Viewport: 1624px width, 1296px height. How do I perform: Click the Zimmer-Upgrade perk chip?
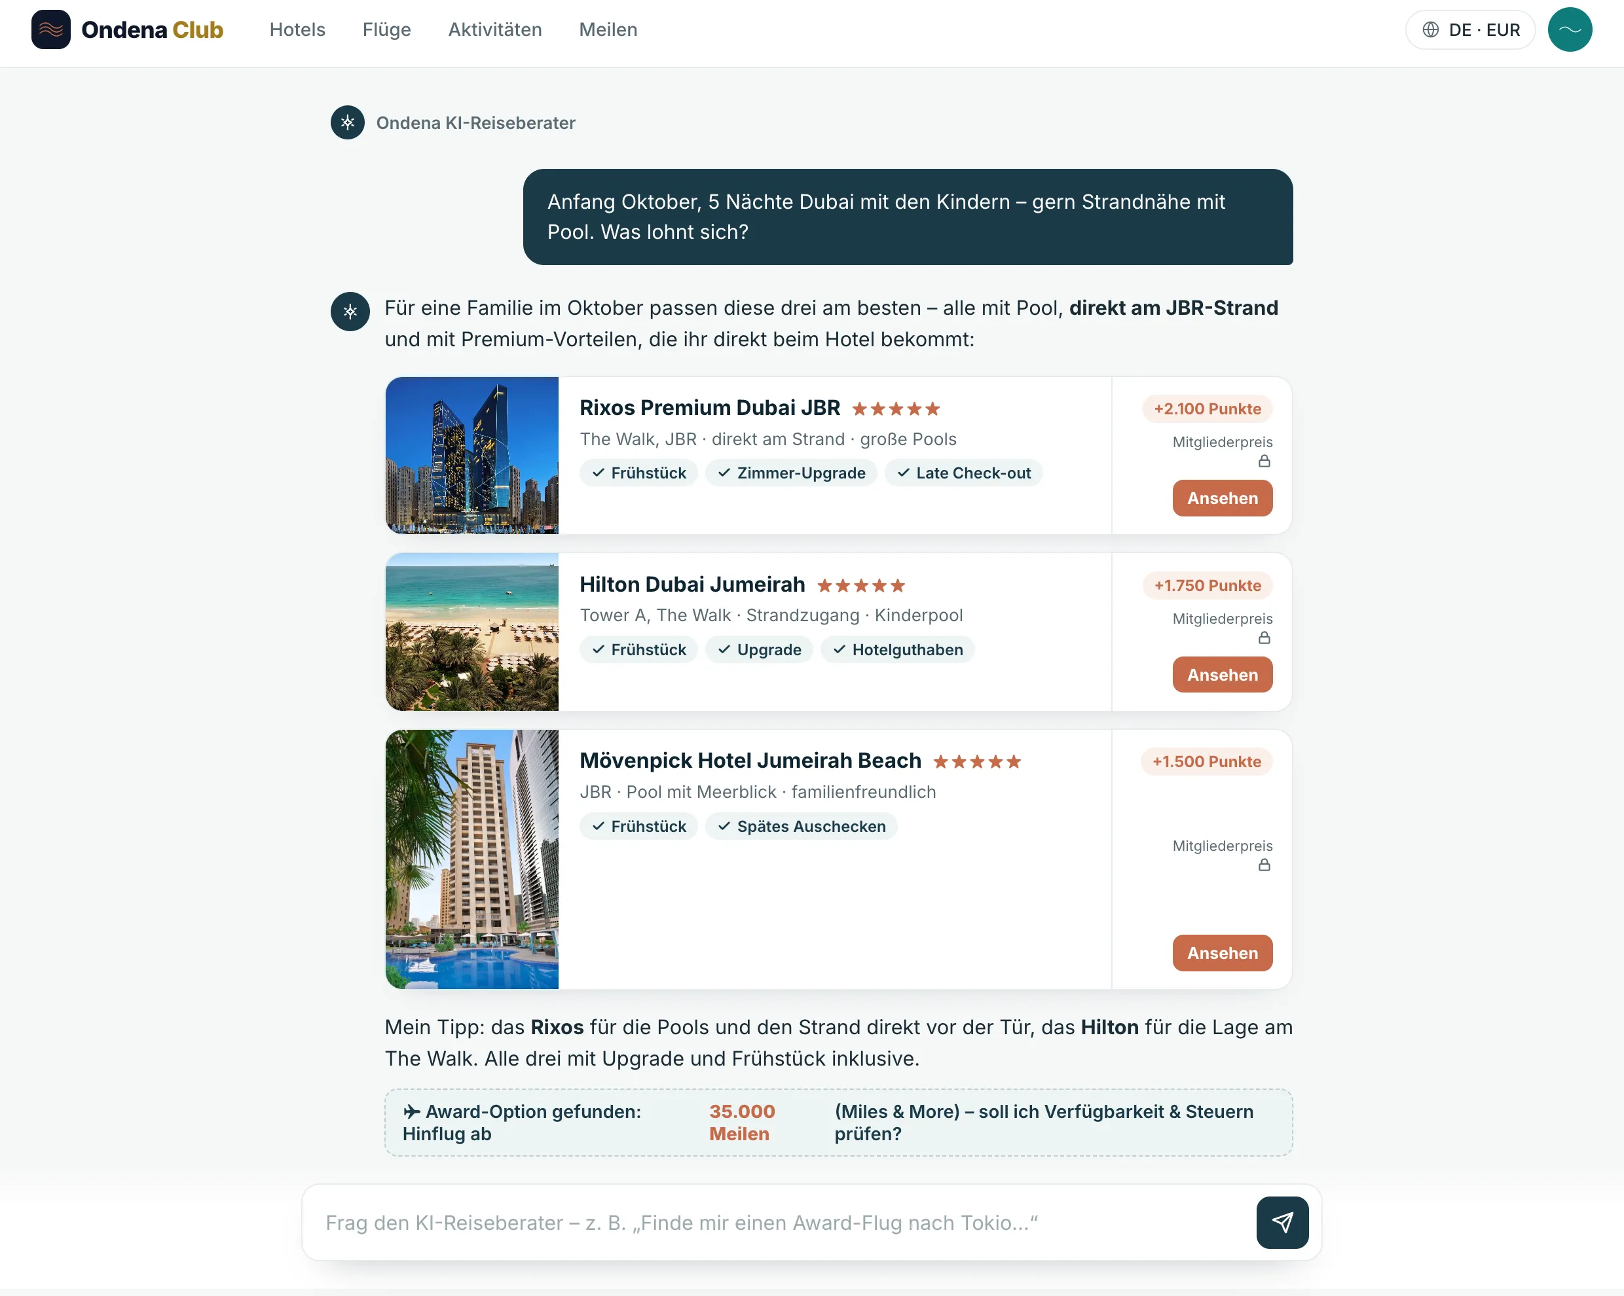[791, 473]
